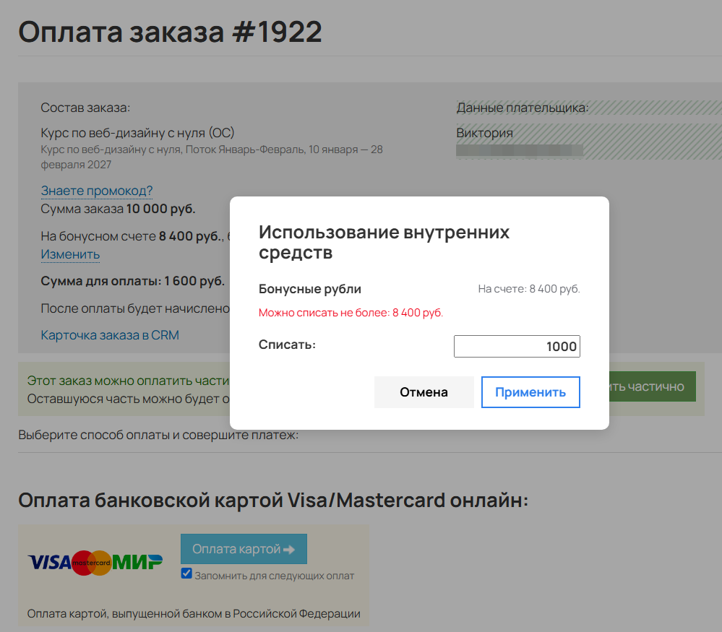
Task: Focus the Списать amount input field
Action: [517, 346]
